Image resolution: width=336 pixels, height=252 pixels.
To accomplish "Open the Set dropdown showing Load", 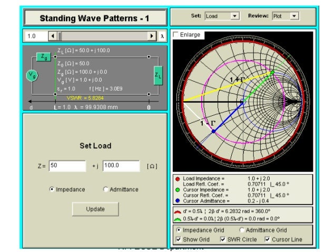I will tap(222, 16).
